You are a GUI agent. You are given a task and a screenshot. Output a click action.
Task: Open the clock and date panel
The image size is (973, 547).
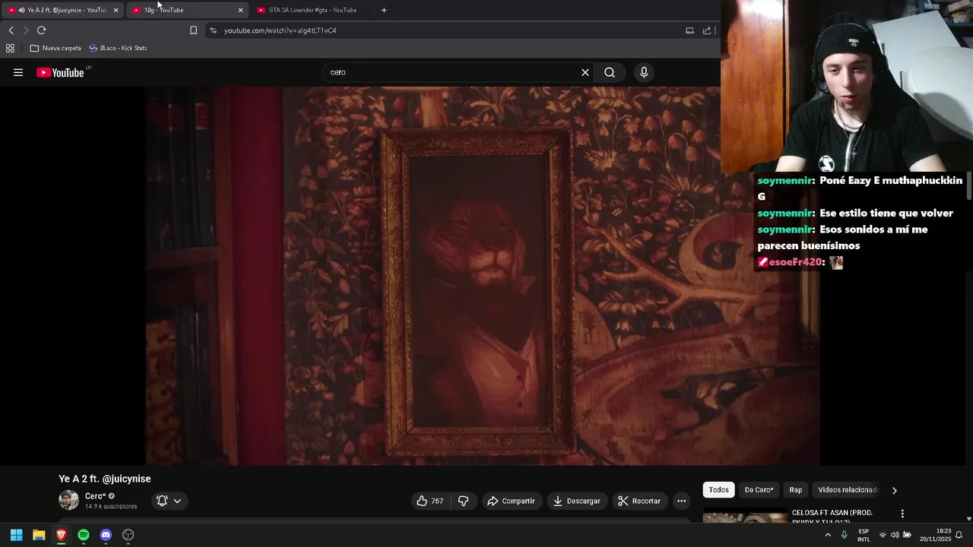[x=935, y=535]
